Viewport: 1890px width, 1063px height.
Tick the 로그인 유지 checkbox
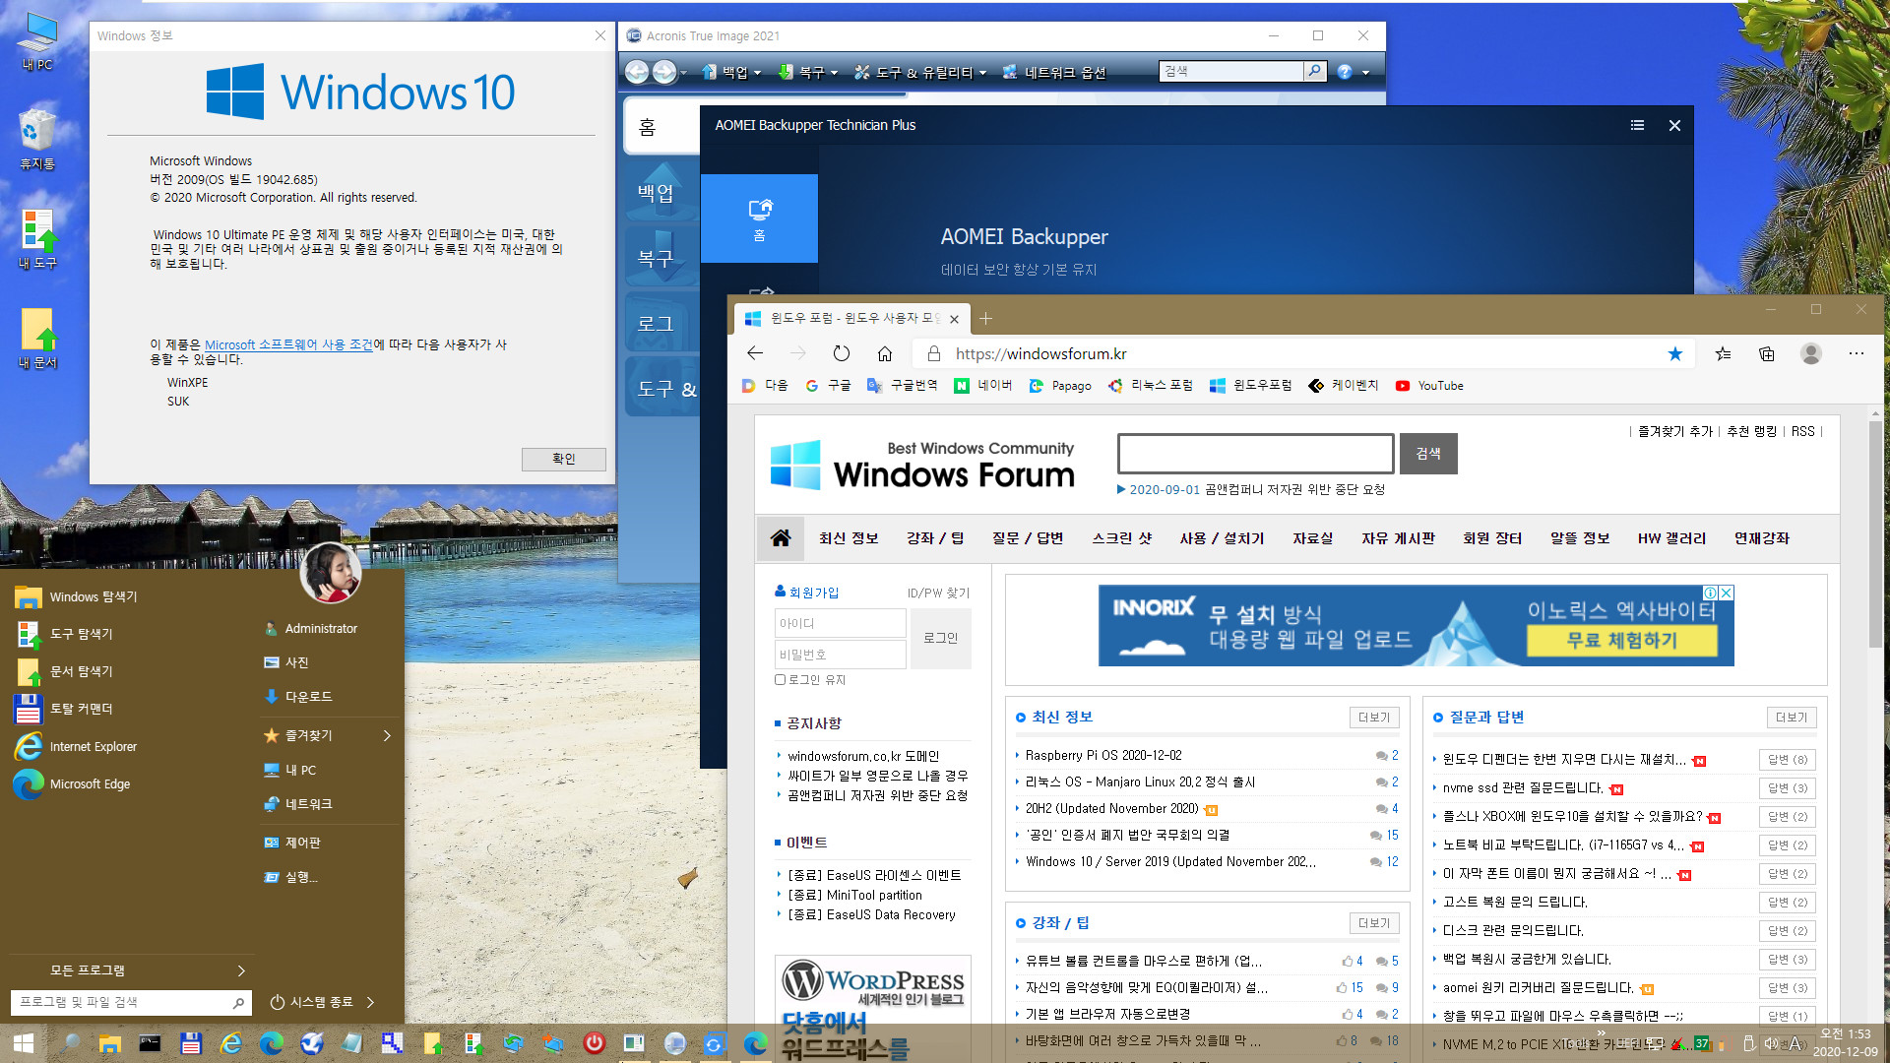[x=781, y=679]
